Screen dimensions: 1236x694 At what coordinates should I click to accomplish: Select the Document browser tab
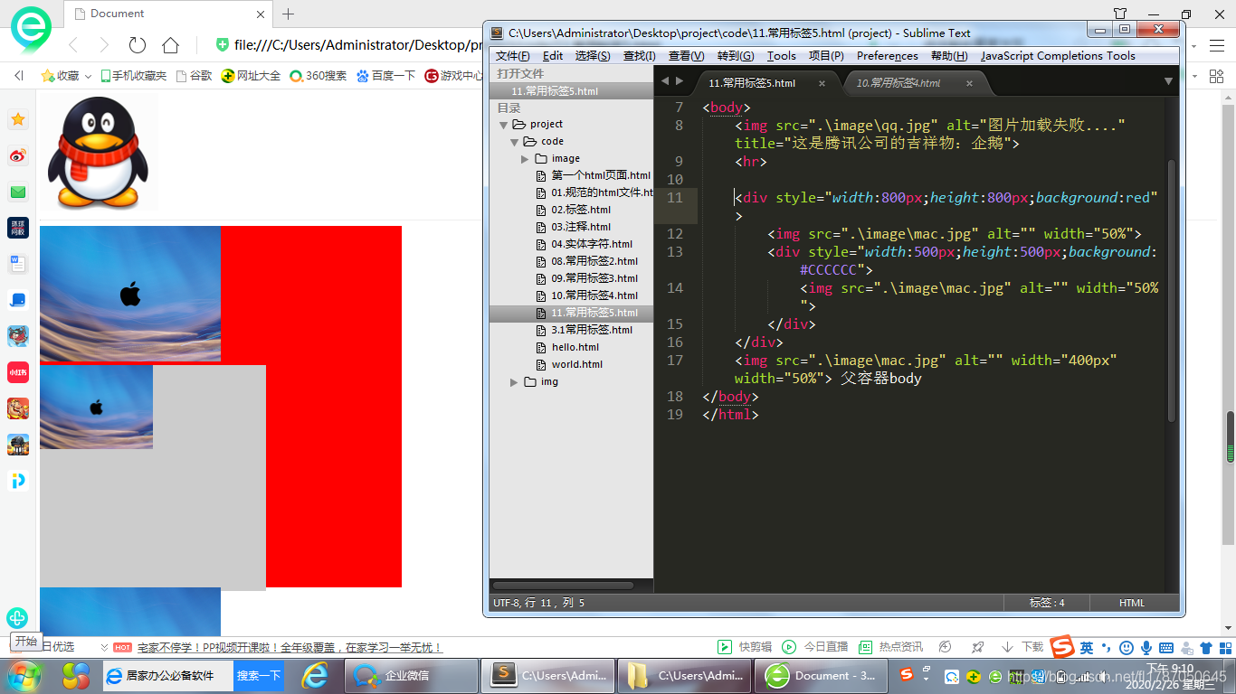tap(168, 14)
